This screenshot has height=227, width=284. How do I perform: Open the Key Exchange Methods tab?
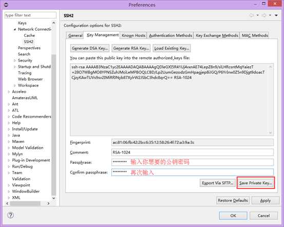pos(217,35)
